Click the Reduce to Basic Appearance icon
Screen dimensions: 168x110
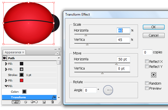(34, 102)
